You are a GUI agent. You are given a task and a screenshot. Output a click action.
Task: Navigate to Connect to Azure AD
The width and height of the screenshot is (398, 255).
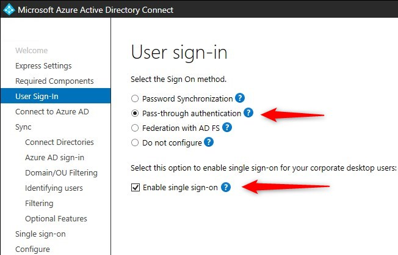52,112
